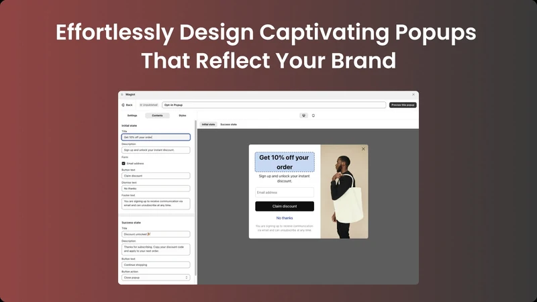Viewport: 537px width, 302px height.
Task: Click the No thanks link
Action: click(x=284, y=218)
